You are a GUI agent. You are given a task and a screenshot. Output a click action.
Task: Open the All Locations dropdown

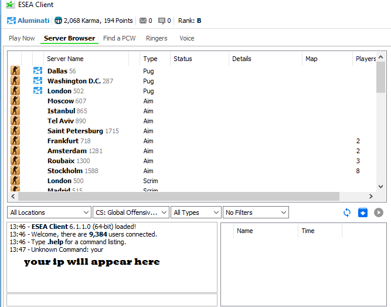(49, 212)
